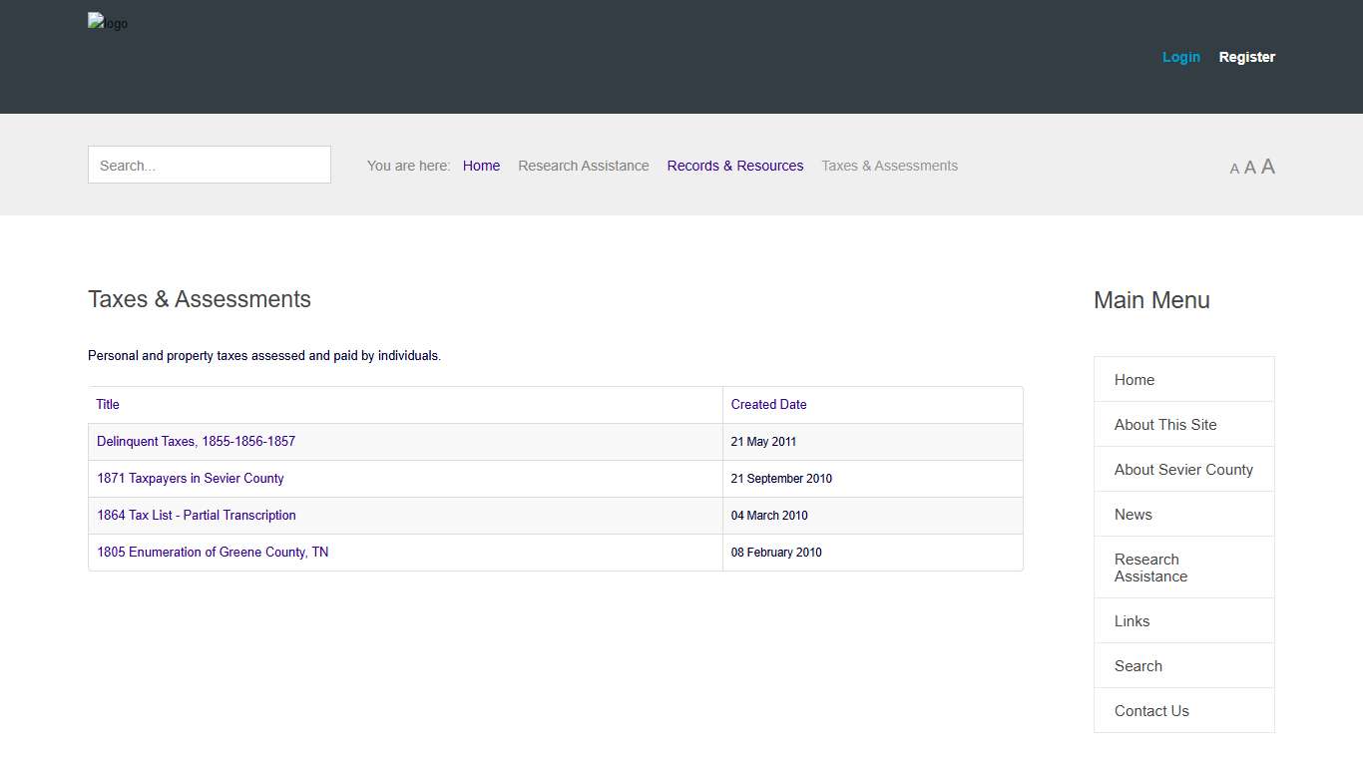The width and height of the screenshot is (1363, 766).
Task: Open Delinquent Taxes, 1855-1856-1857 article
Action: coord(196,442)
